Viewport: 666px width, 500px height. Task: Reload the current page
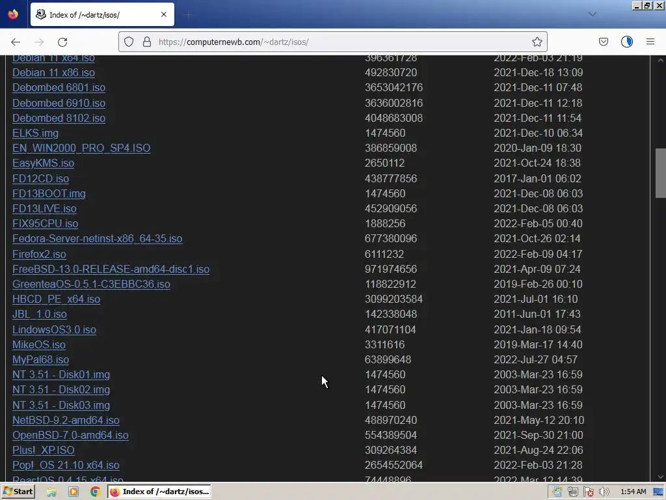(x=62, y=42)
